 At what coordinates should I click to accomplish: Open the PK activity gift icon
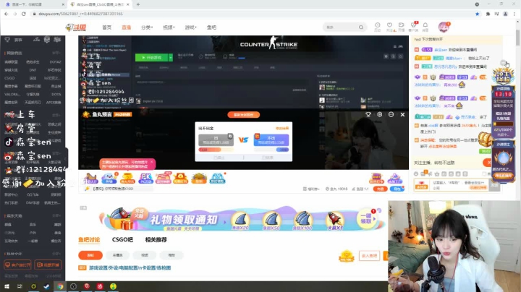[145, 179]
